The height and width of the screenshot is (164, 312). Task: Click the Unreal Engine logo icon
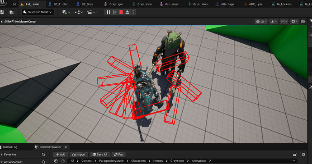click(x=3, y=2)
